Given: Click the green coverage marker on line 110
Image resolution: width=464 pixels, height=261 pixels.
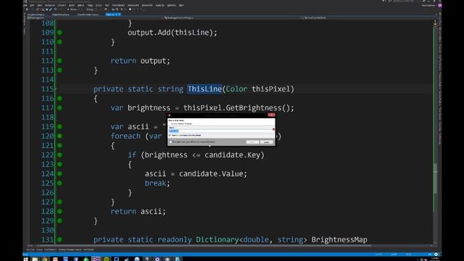Looking at the screenshot, I should click(x=59, y=42).
